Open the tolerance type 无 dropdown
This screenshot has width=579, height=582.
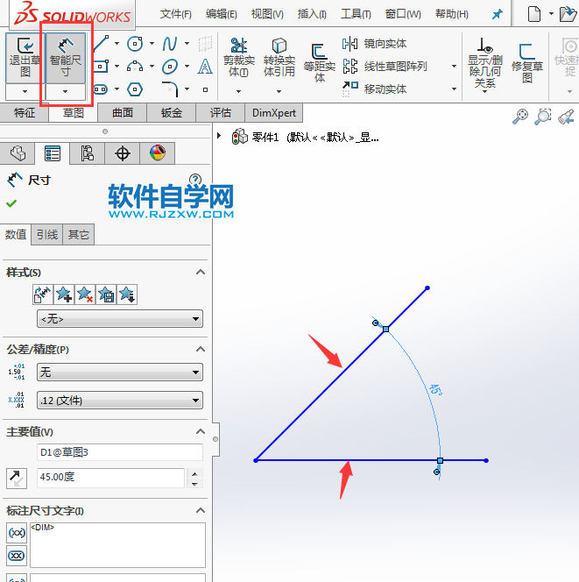tap(120, 372)
